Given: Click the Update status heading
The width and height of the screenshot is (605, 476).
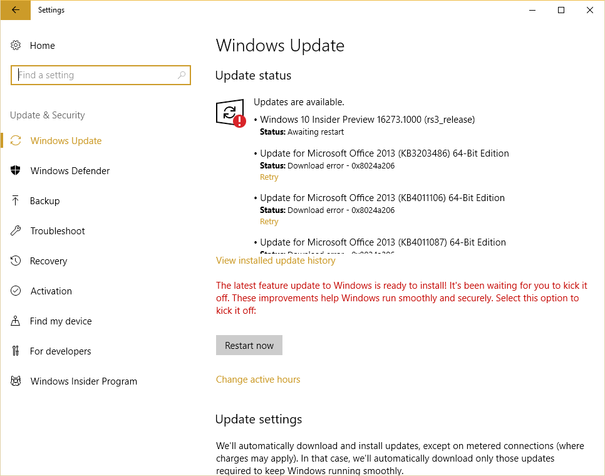Looking at the screenshot, I should (253, 76).
